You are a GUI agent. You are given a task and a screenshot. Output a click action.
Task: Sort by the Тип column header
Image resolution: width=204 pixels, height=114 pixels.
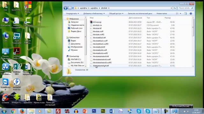(x=148, y=18)
